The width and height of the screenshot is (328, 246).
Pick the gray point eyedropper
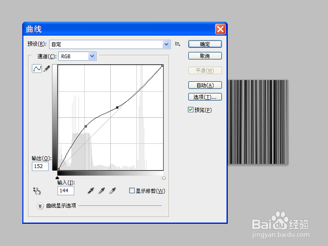(x=102, y=190)
